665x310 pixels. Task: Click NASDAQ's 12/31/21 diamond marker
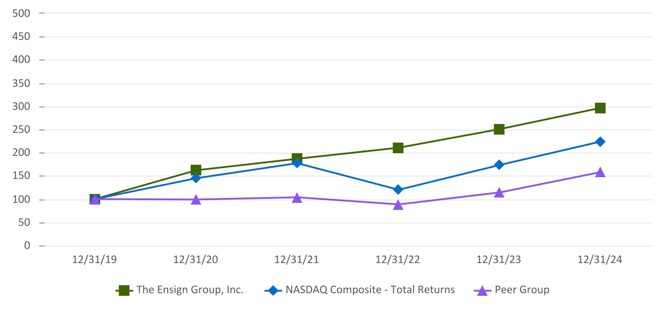point(297,163)
